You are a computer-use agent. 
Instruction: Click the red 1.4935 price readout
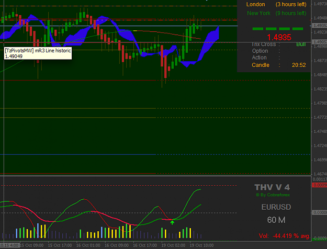click(279, 37)
